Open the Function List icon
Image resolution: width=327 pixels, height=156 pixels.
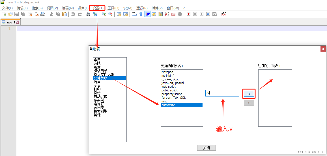click(167, 14)
